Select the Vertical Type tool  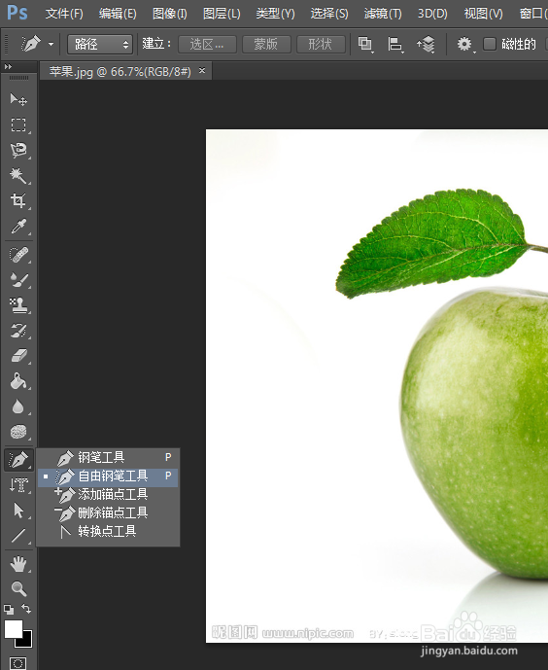[18, 485]
